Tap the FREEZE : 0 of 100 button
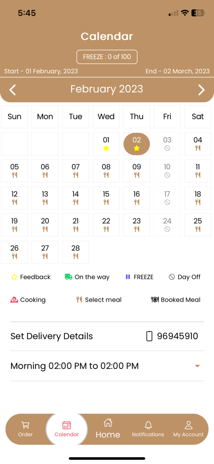Image resolution: width=214 pixels, height=464 pixels. [107, 57]
